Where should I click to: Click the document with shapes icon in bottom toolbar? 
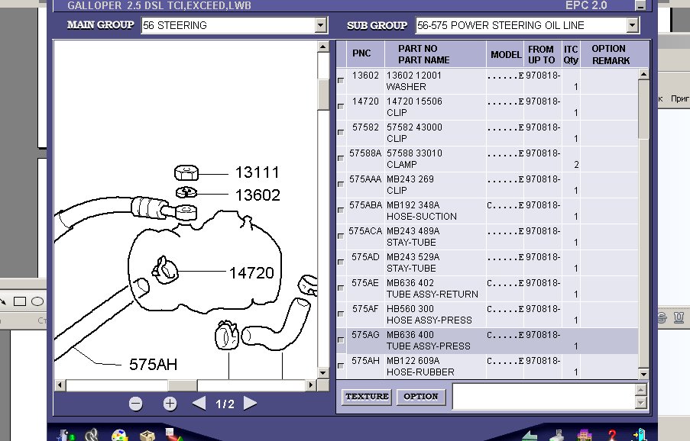[x=175, y=434]
